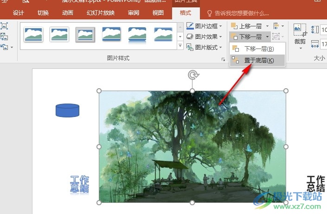Click the top-middle resize handle of picture
This screenshot has height=214, width=327.
coord(192,91)
